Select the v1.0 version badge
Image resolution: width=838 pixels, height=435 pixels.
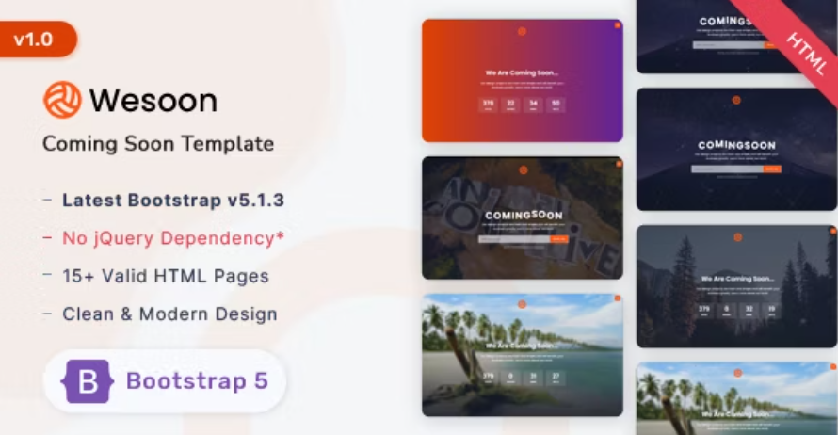[38, 39]
